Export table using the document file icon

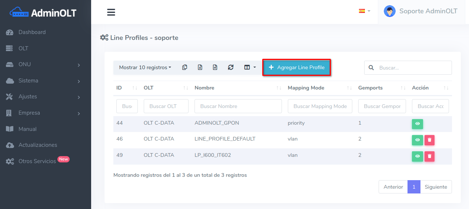(x=215, y=67)
